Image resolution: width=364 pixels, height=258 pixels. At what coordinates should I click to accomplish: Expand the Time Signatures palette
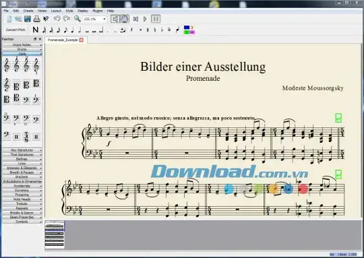click(22, 154)
